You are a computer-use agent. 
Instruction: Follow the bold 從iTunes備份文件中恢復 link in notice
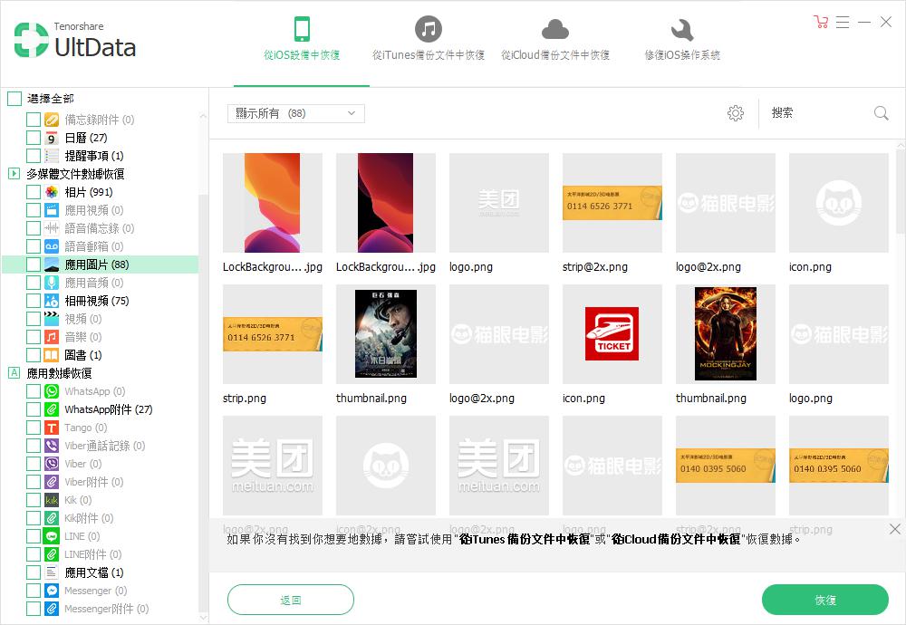pos(525,540)
